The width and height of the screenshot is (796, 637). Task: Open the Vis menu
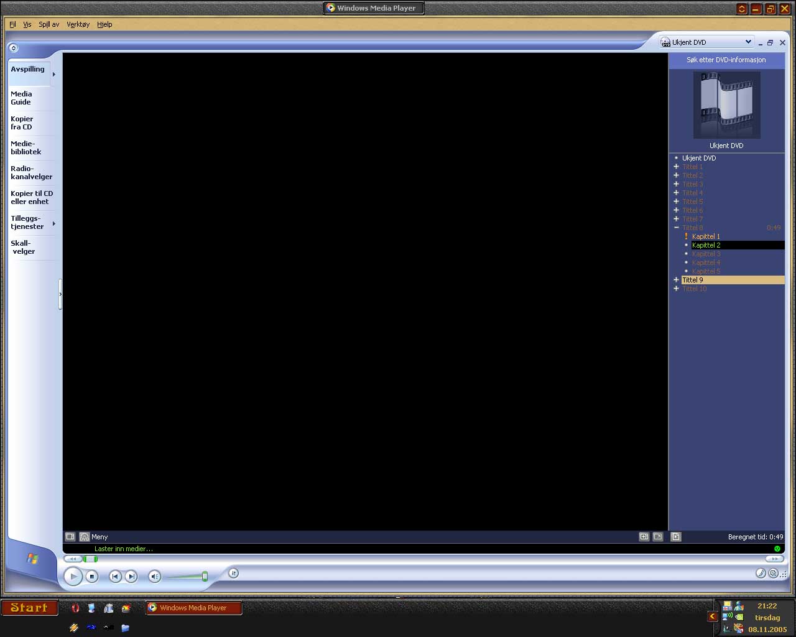[x=27, y=24]
